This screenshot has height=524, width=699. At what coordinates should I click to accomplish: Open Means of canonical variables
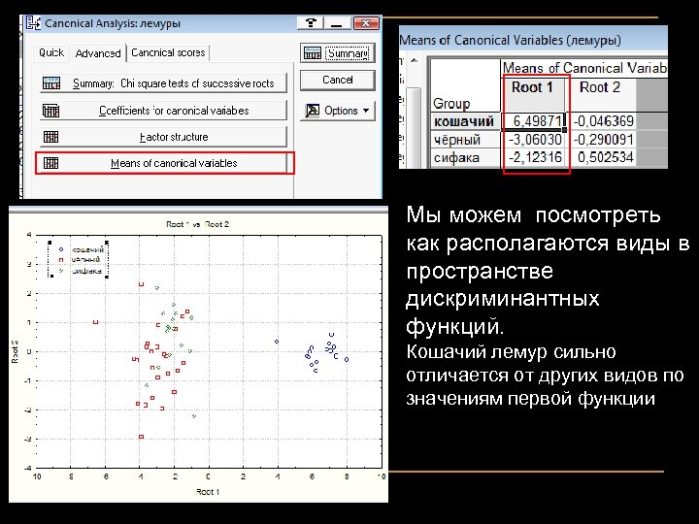click(x=163, y=163)
